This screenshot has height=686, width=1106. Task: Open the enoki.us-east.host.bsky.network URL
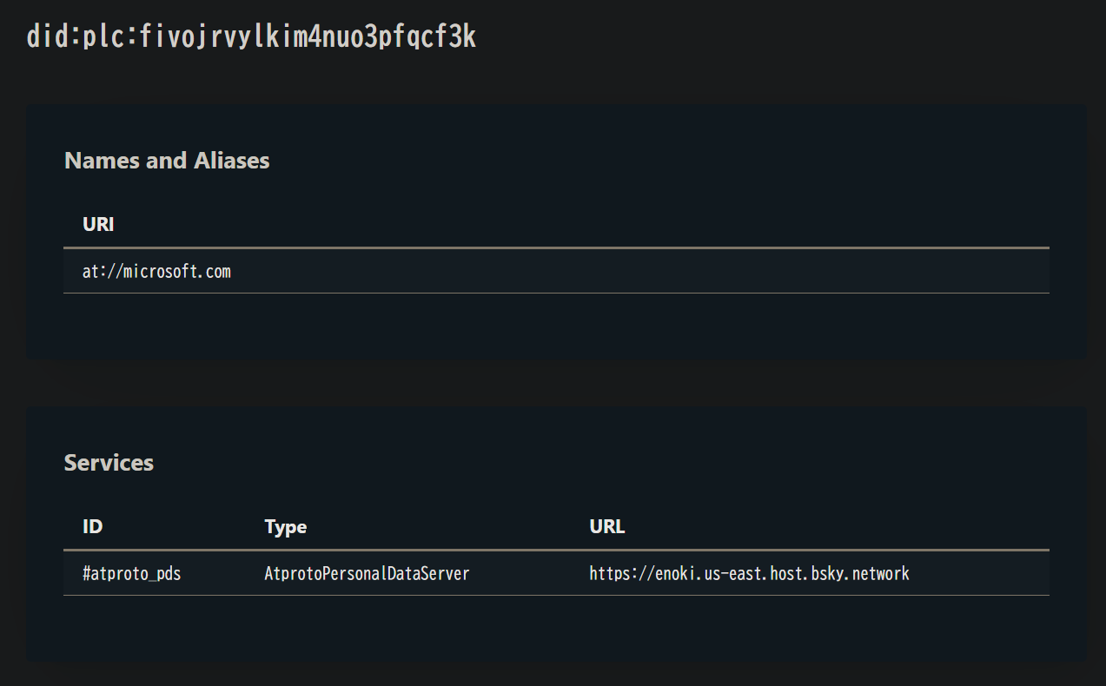coord(749,573)
